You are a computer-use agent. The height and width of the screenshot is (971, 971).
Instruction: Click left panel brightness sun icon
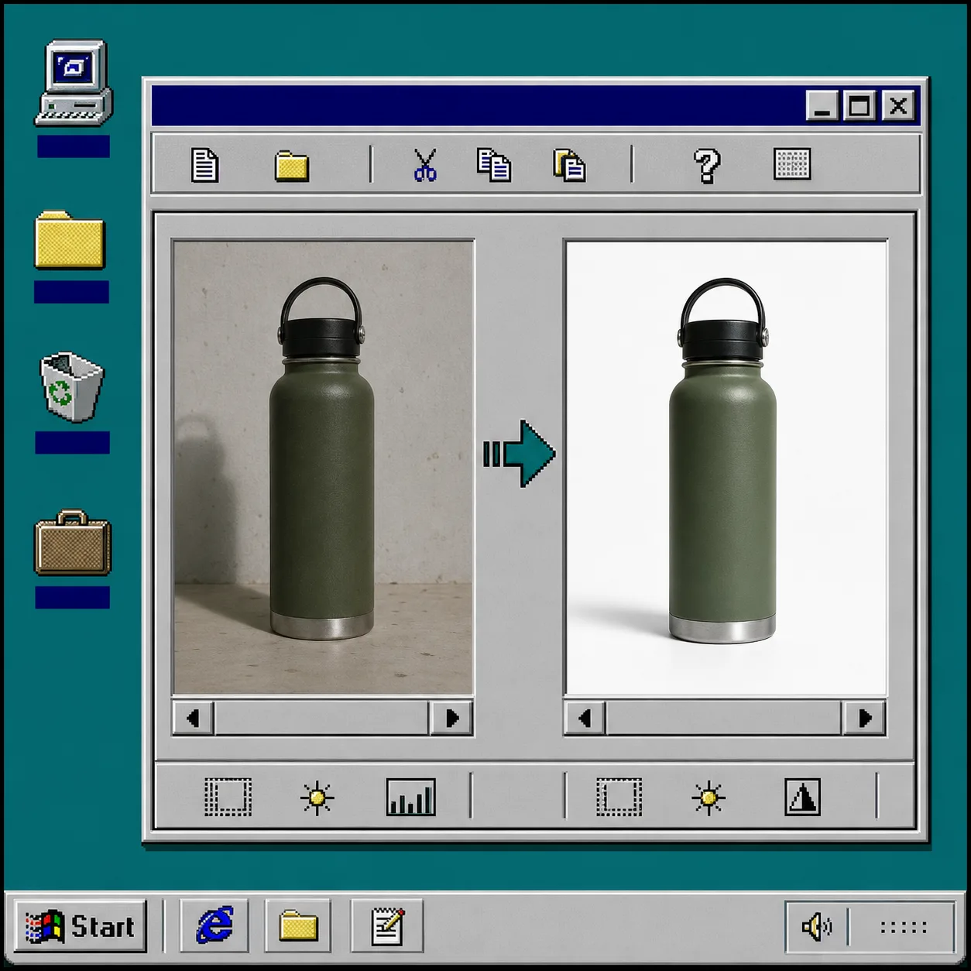click(x=317, y=798)
